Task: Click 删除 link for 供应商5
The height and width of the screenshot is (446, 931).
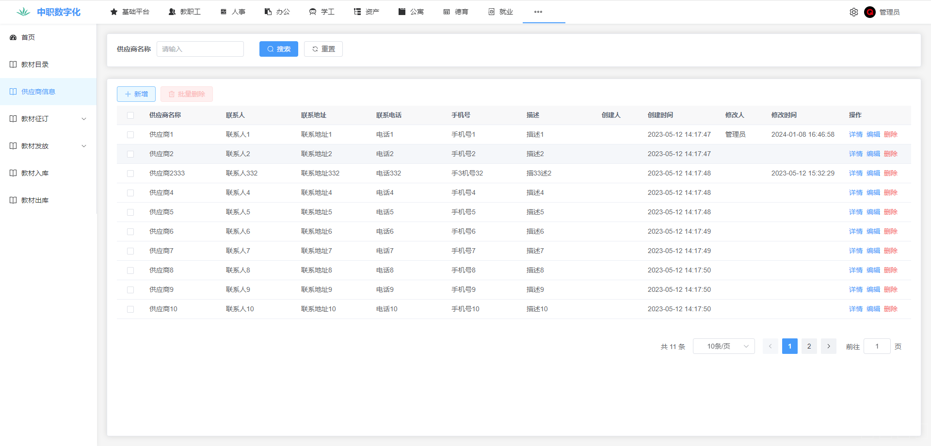Action: [890, 212]
